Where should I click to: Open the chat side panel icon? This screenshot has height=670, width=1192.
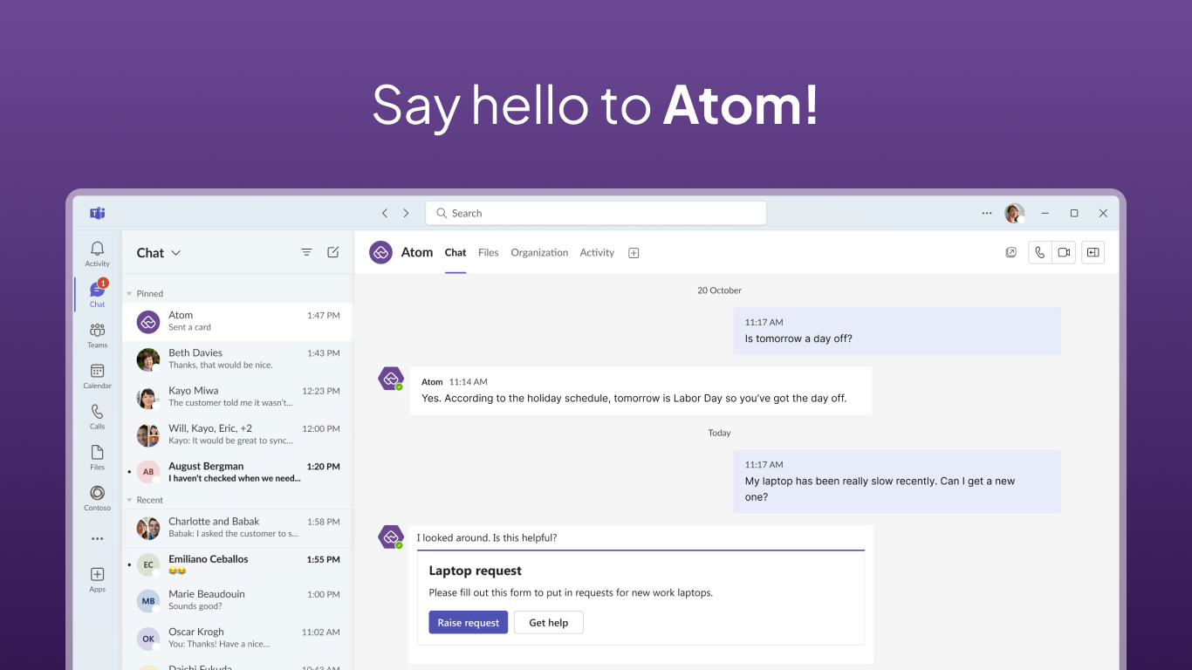click(x=1093, y=252)
